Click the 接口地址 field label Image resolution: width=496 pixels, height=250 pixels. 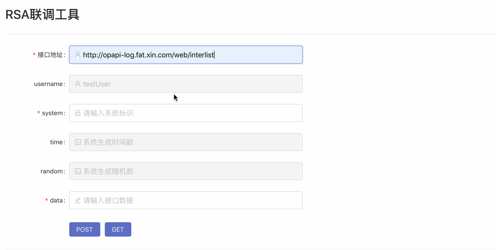[x=50, y=55]
